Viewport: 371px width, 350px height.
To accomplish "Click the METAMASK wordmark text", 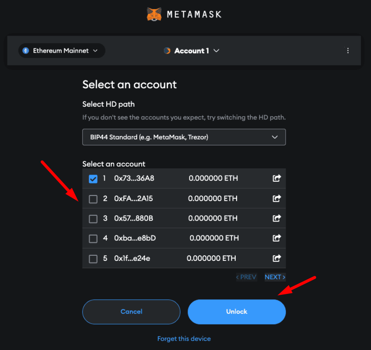I will tap(194, 14).
